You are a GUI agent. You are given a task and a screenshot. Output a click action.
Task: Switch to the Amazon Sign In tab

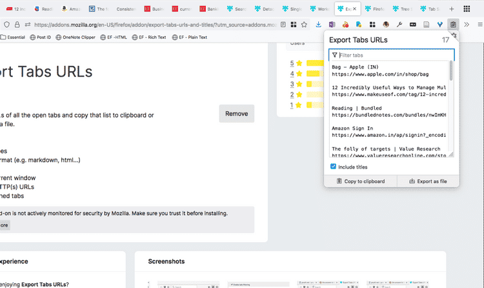(71, 9)
